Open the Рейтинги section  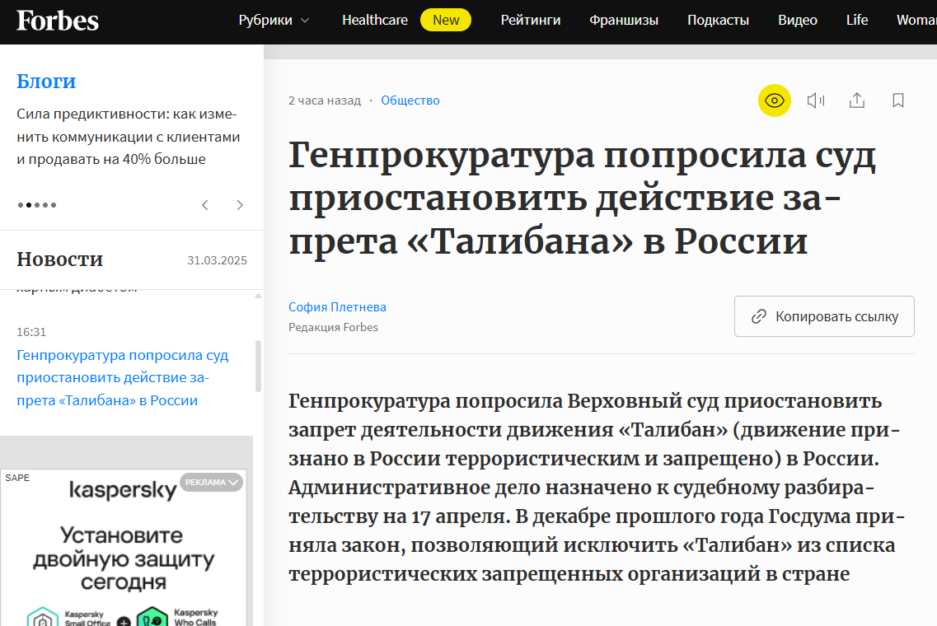pos(530,21)
